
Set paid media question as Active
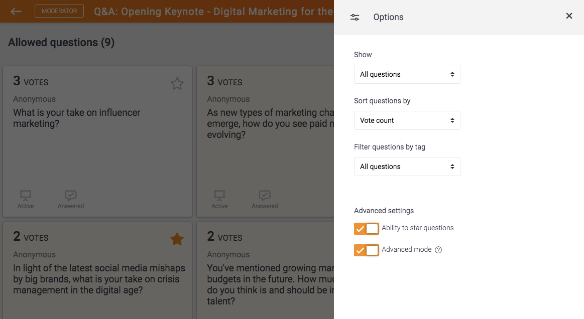(x=219, y=199)
